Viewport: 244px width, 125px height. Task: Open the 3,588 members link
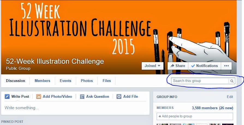(204, 108)
